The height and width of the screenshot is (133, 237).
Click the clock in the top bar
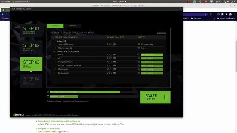tap(119, 1)
